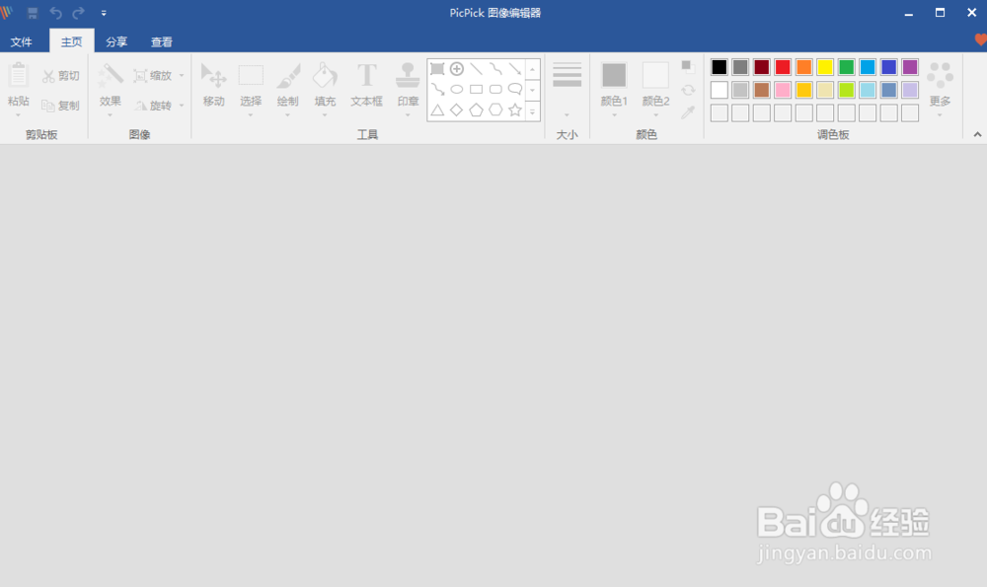The image size is (987, 587).
Task: Pick the speech bubble shape
Action: tap(515, 90)
